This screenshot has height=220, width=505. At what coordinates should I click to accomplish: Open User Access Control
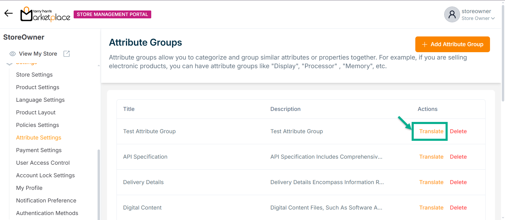43,163
